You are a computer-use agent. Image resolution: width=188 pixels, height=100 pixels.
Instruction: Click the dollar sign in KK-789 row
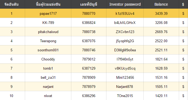(183, 23)
